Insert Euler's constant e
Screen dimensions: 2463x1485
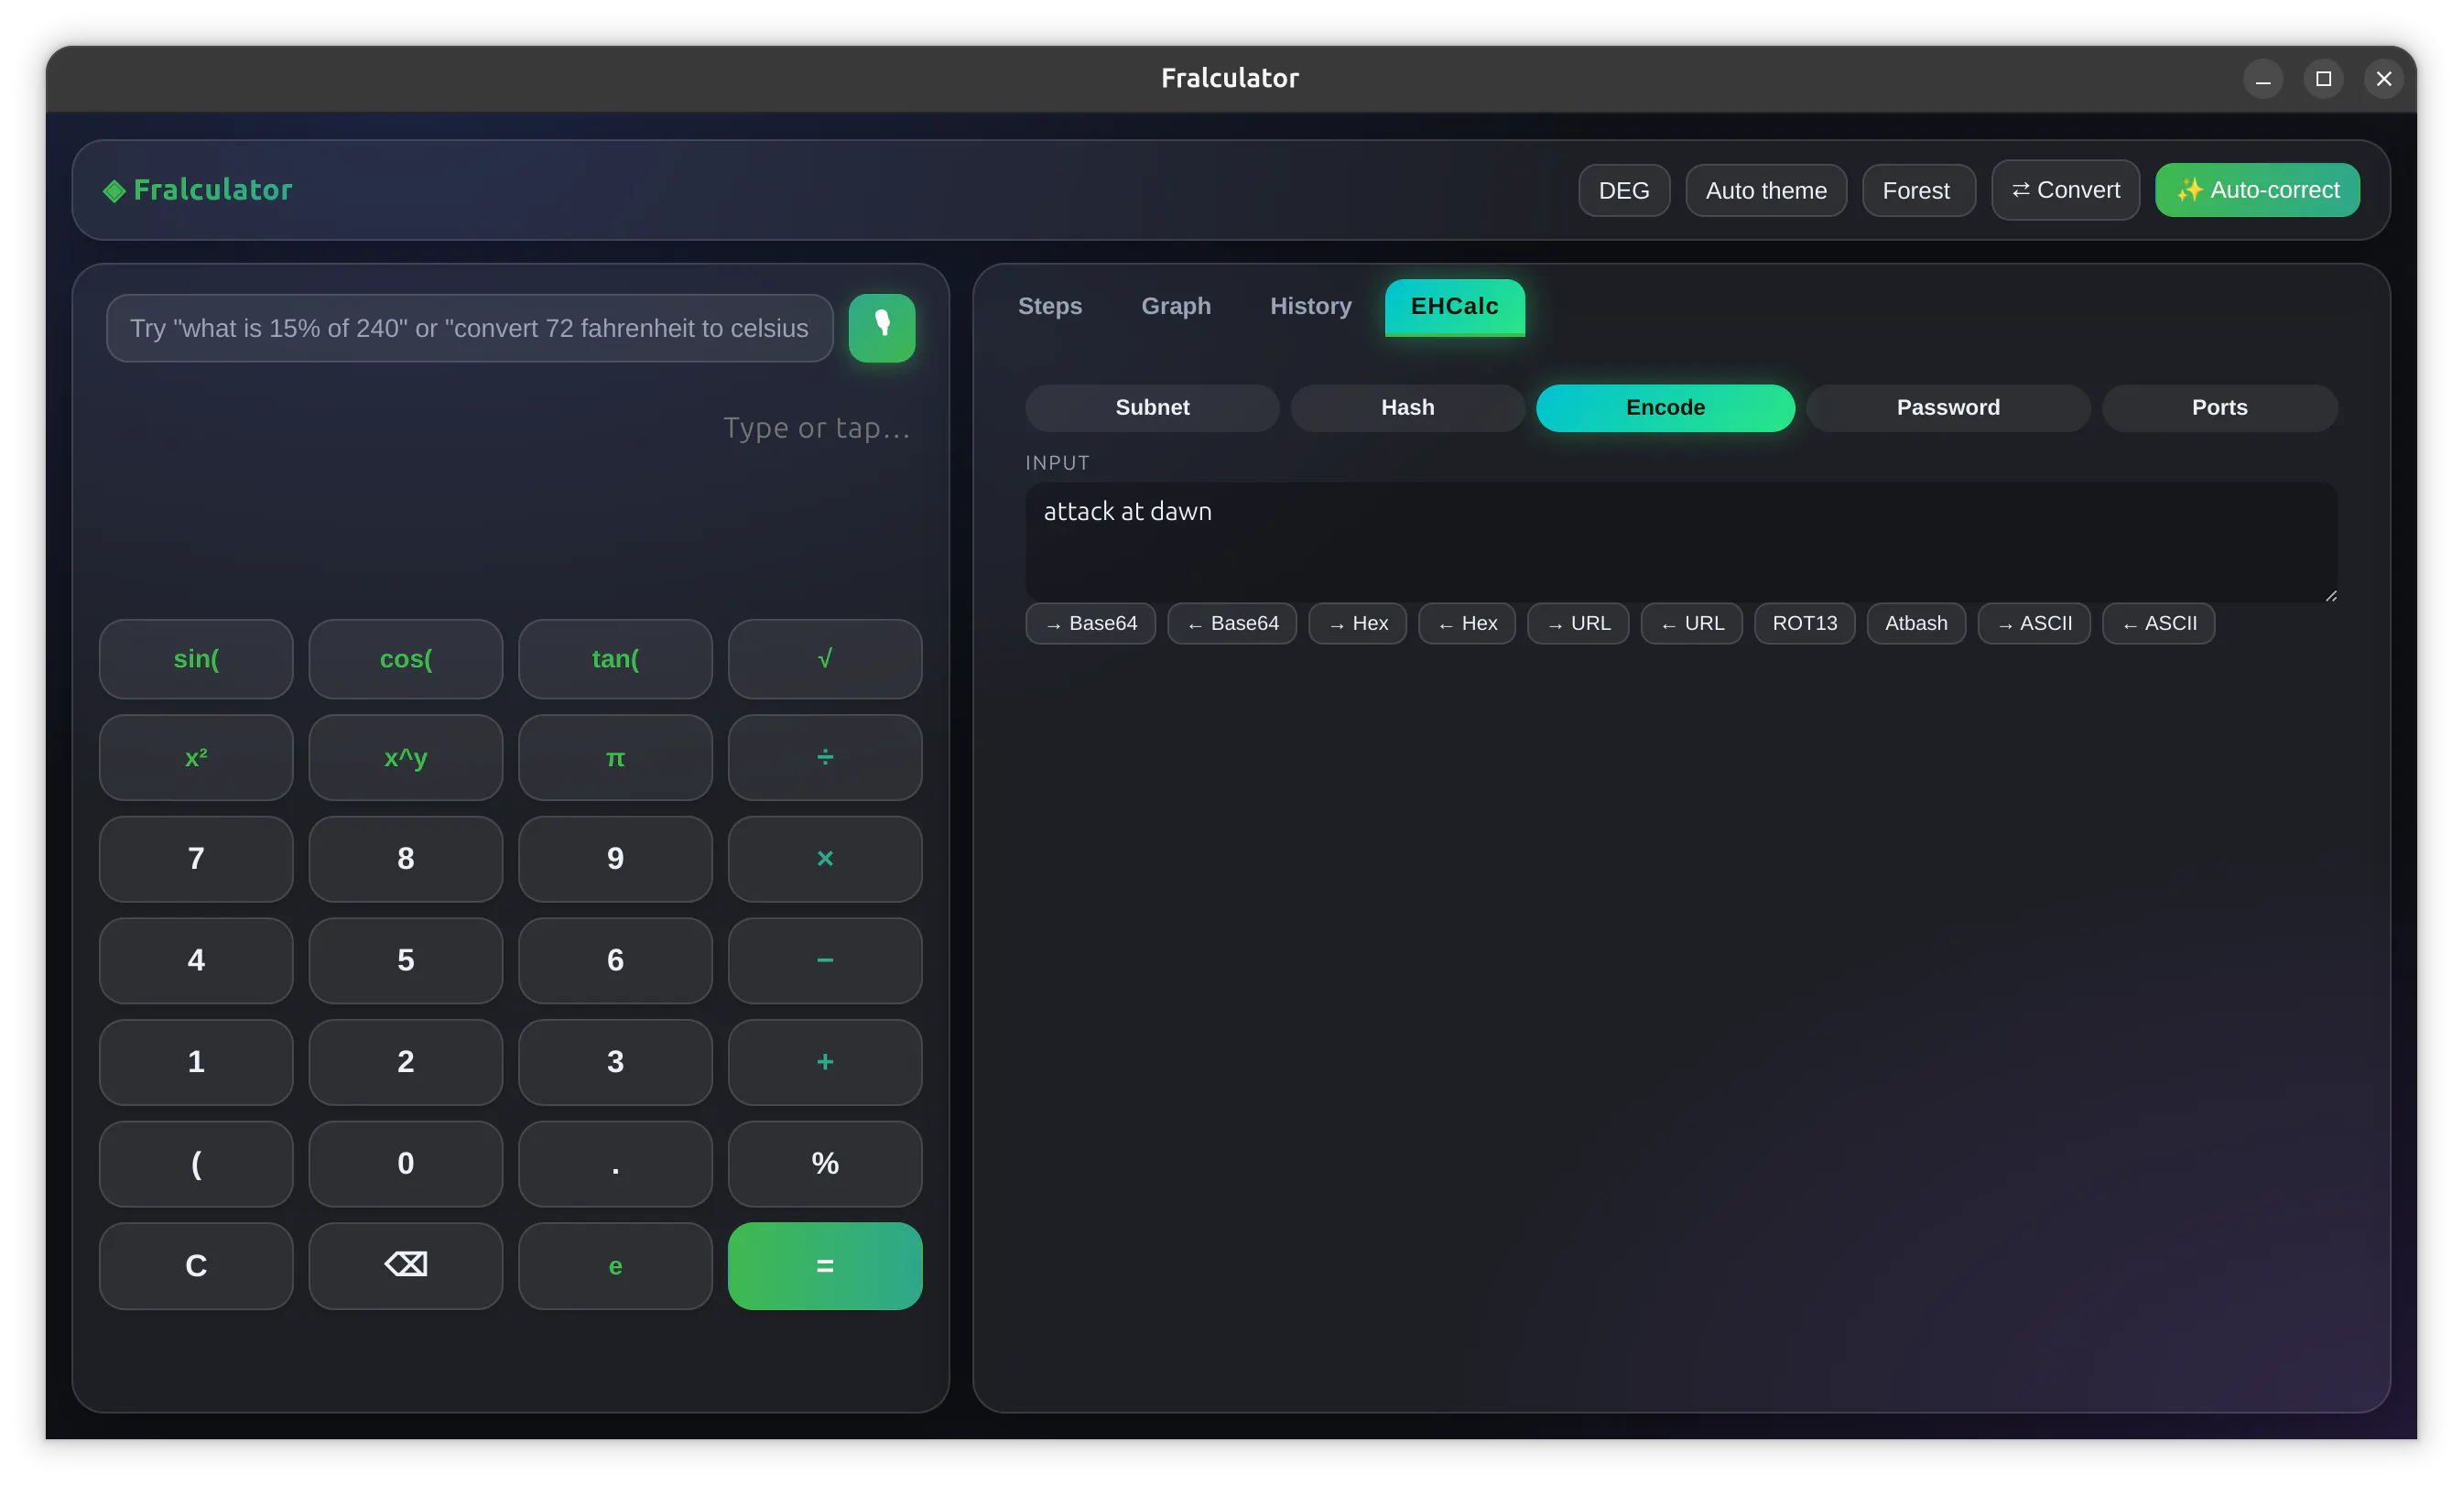614,1265
